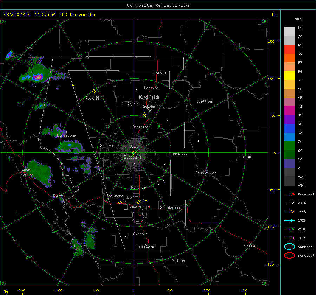This screenshot has height=295, width=316.
Task: Click the Sylvan label
Action: click(x=134, y=103)
